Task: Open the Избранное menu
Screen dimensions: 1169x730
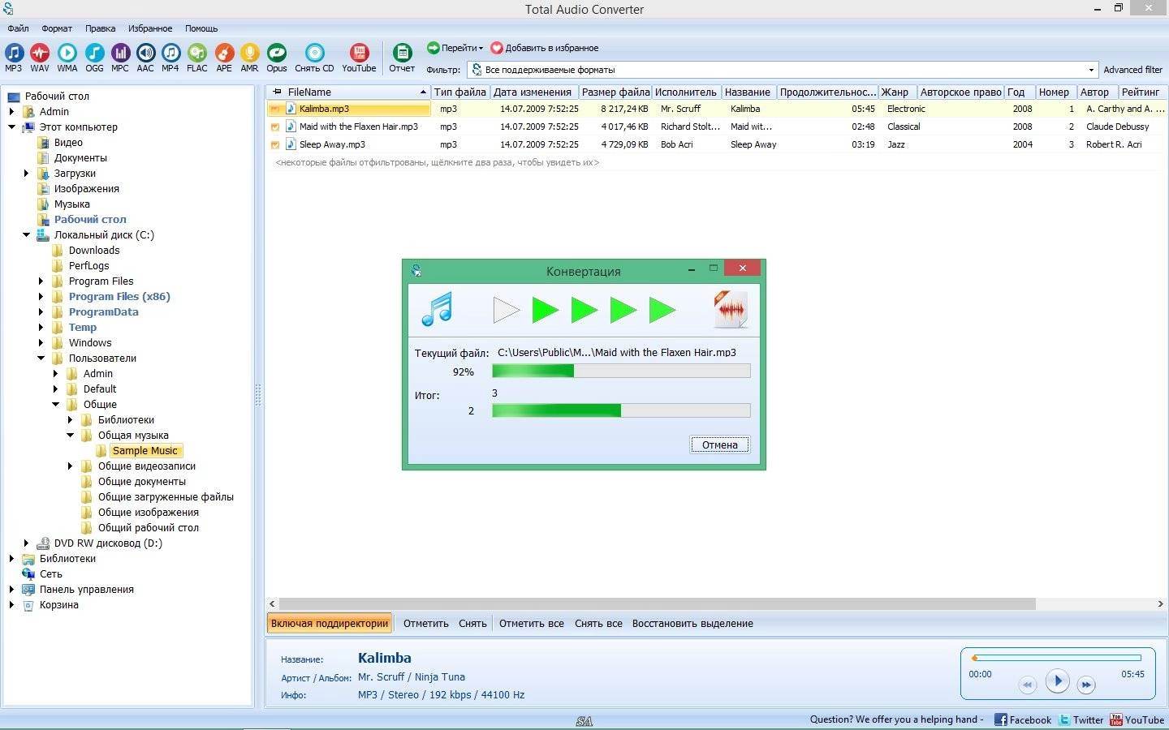Action: click(x=150, y=28)
